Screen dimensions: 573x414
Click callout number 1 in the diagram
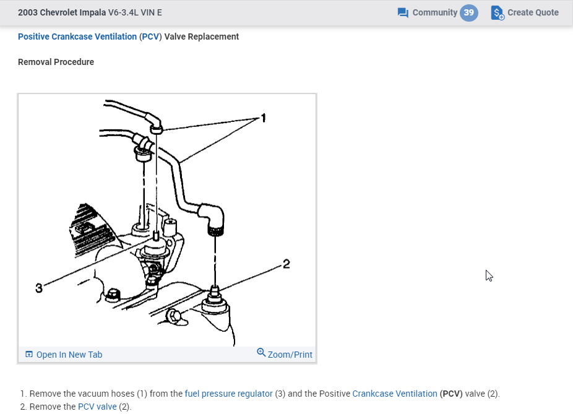(x=264, y=118)
